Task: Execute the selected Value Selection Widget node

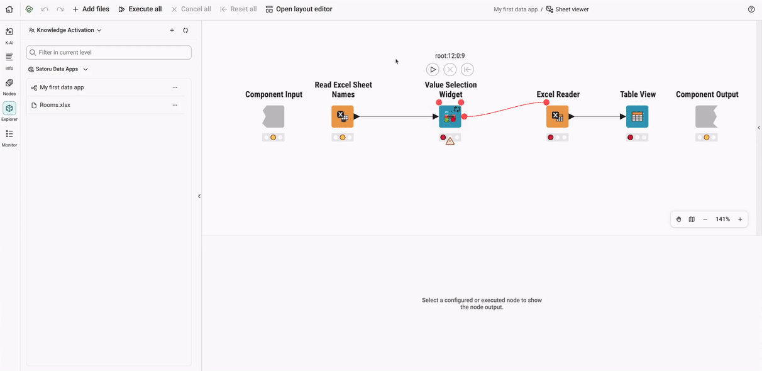Action: pyautogui.click(x=433, y=70)
